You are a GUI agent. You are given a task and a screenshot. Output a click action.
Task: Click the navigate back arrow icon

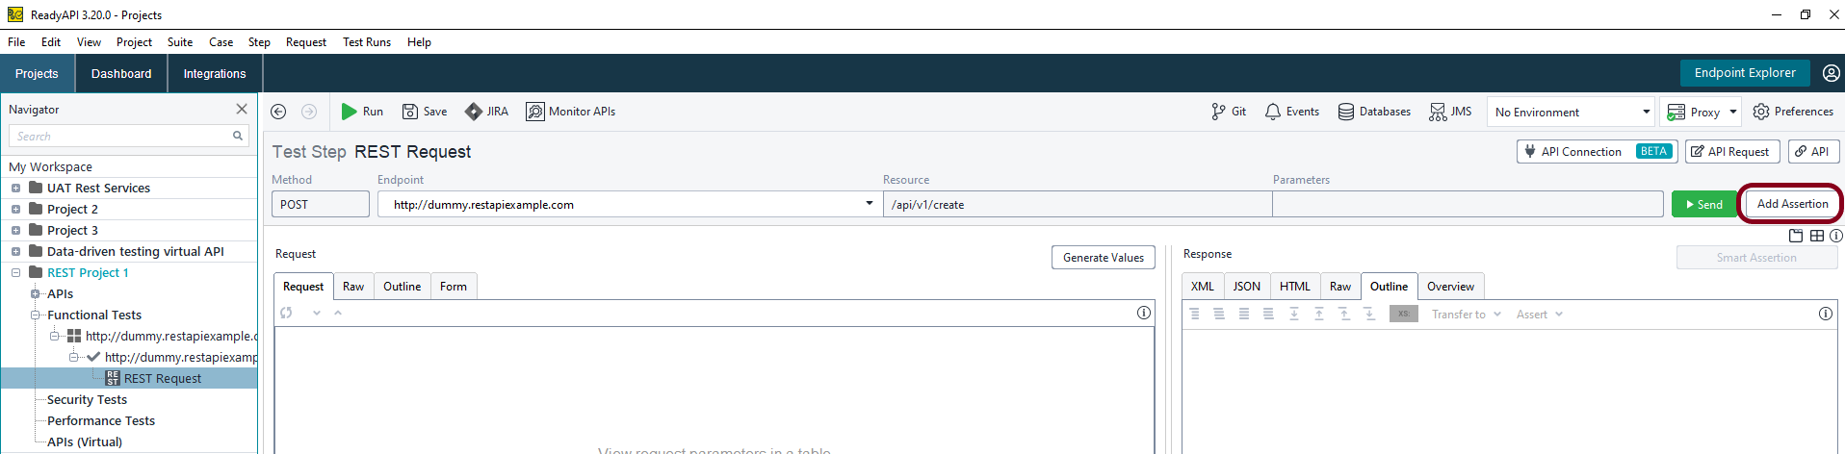pos(278,112)
